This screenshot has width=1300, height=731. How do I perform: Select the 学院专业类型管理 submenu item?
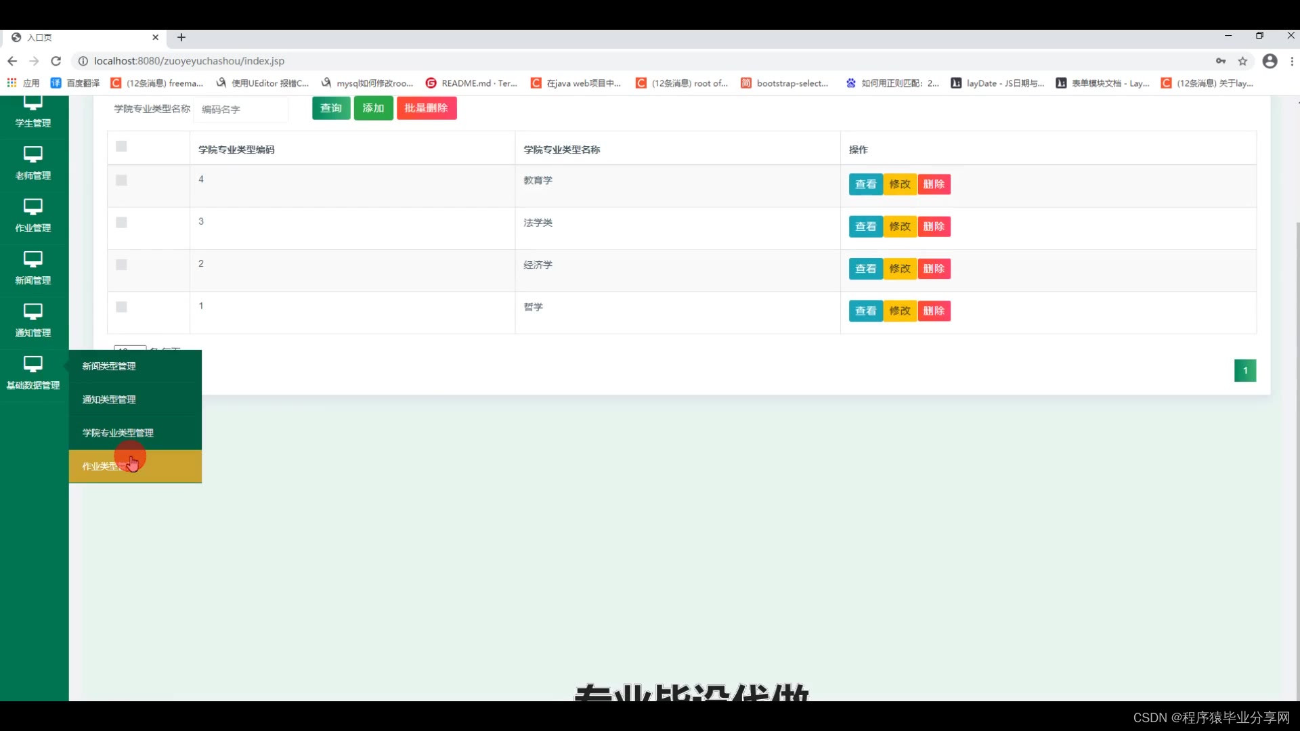[x=118, y=433]
